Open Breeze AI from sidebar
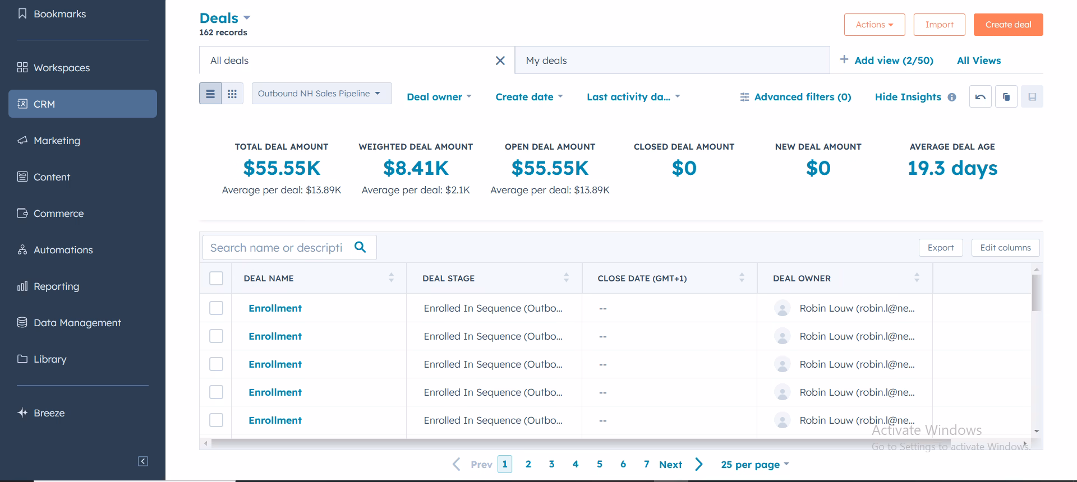The width and height of the screenshot is (1077, 482). 49,413
